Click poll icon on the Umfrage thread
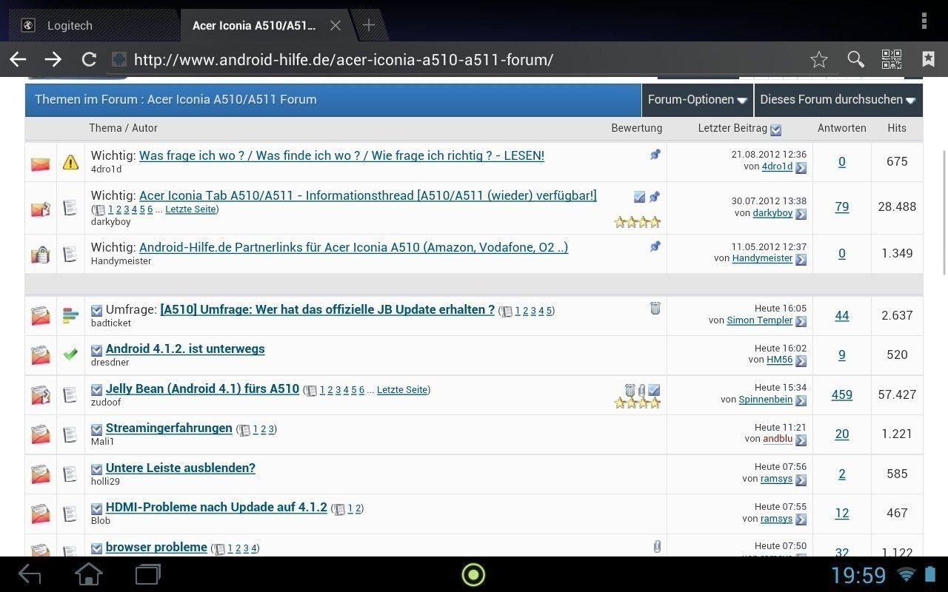The image size is (948, 592). [x=70, y=316]
